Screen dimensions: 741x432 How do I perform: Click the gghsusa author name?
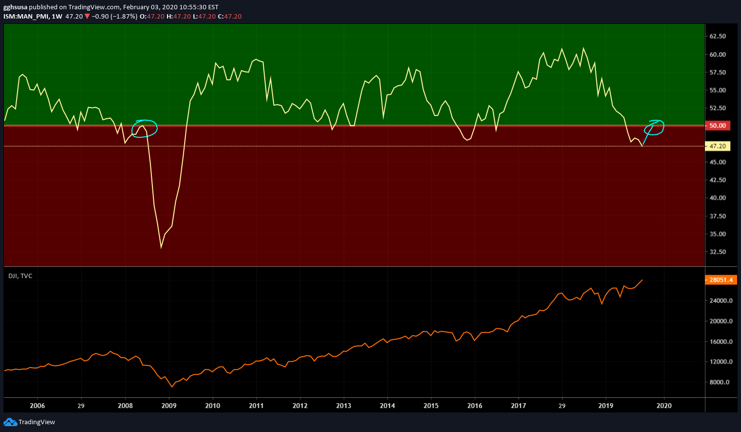pyautogui.click(x=15, y=7)
